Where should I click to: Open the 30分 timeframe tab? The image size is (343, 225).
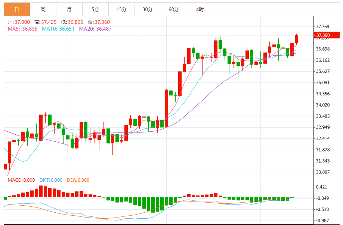pyautogui.click(x=148, y=9)
